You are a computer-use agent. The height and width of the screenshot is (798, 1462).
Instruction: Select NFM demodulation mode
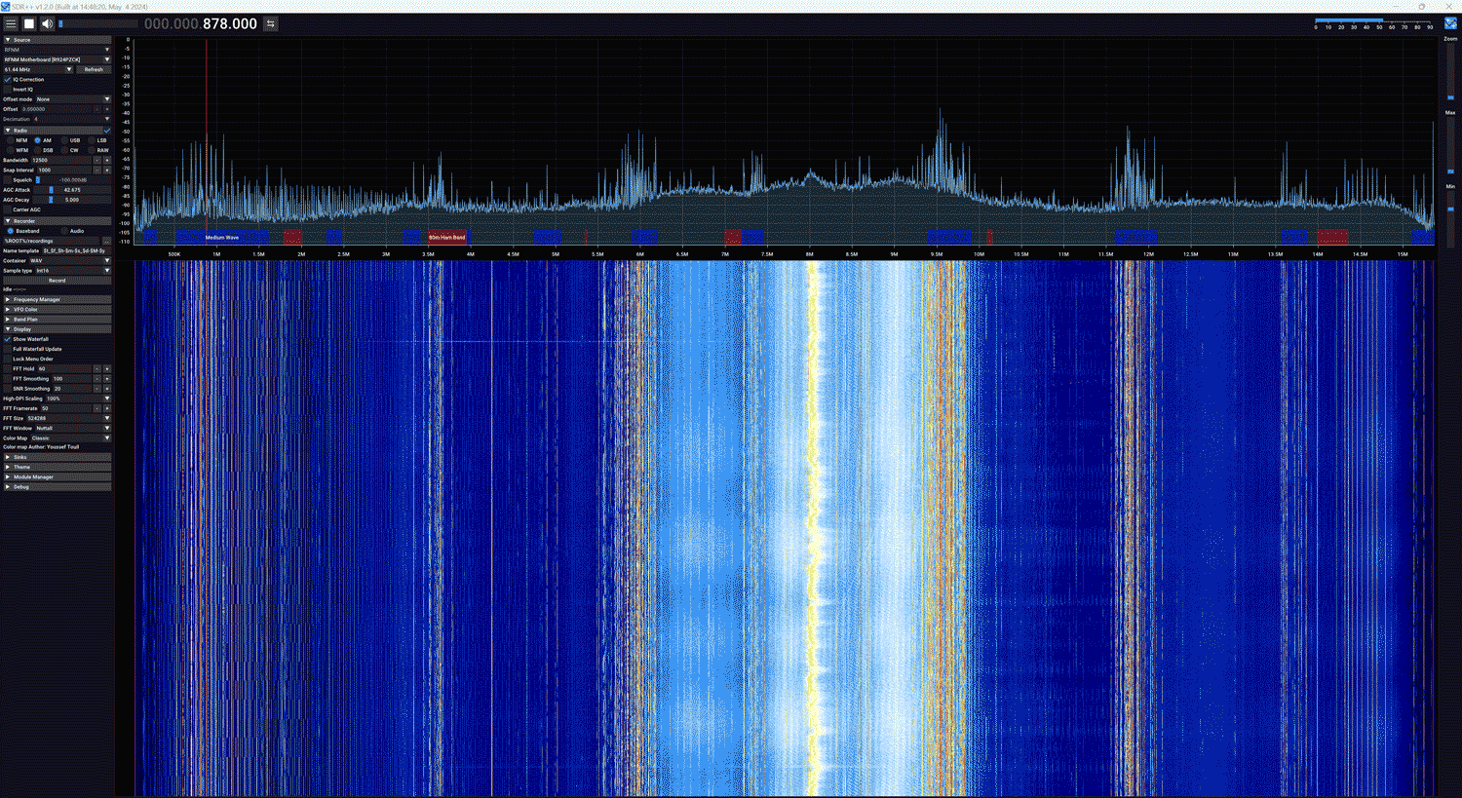click(x=11, y=140)
